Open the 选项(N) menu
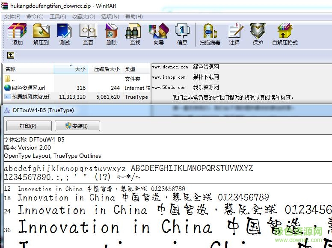This screenshot has height=248, width=332. pyautogui.click(x=110, y=17)
